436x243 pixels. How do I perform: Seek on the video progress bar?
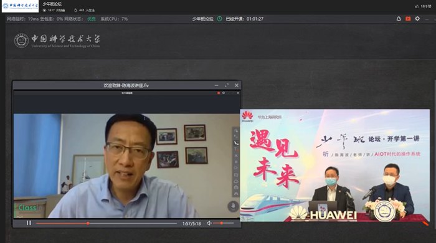(107, 223)
